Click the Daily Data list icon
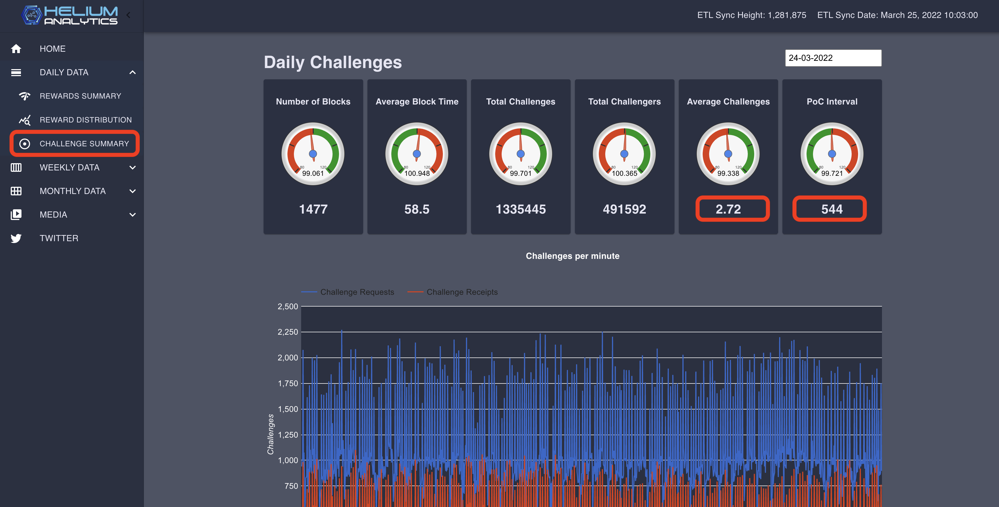999x507 pixels. (x=16, y=72)
